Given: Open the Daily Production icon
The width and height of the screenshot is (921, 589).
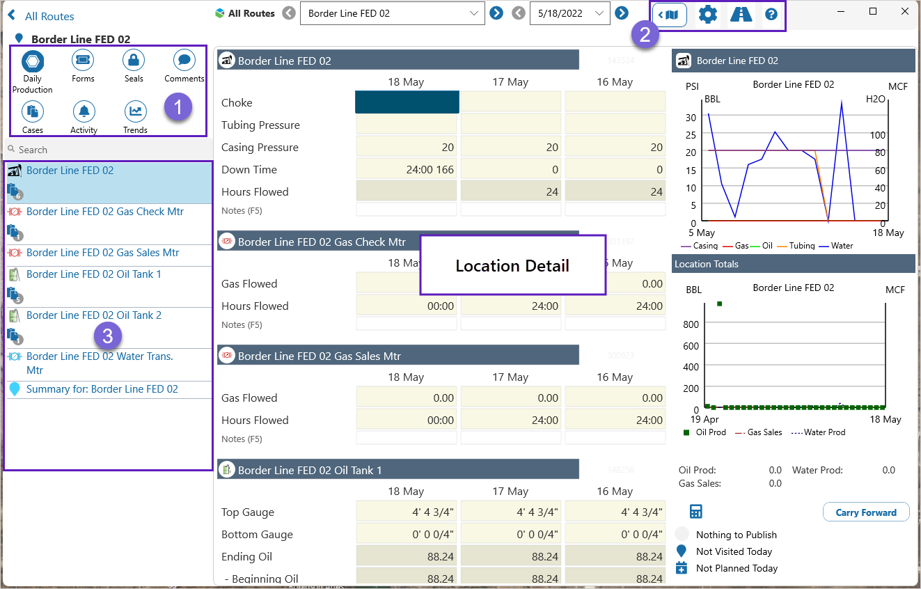Looking at the screenshot, I should tap(32, 62).
